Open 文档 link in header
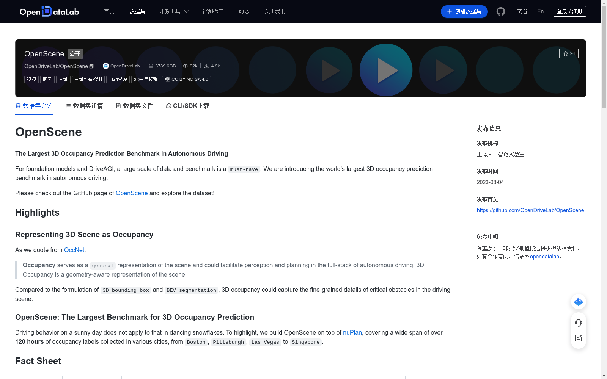The width and height of the screenshot is (607, 379). click(x=522, y=11)
